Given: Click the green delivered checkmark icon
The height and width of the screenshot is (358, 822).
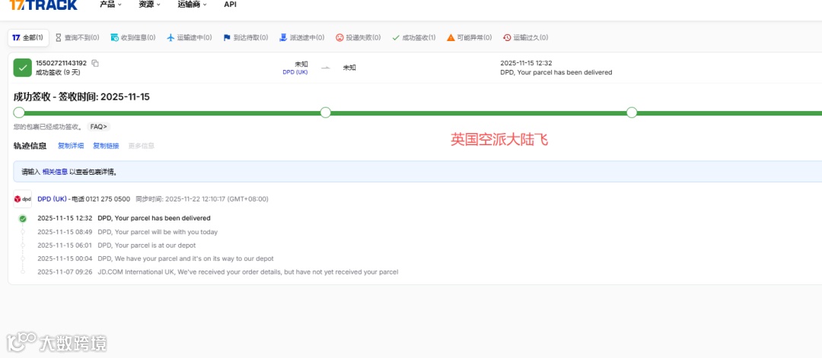Looking at the screenshot, I should point(23,68).
